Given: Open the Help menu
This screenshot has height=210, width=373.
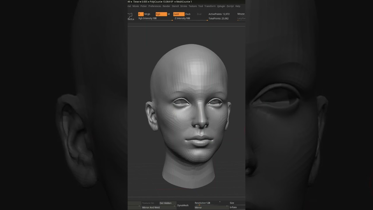Looking at the screenshot, I should pyautogui.click(x=238, y=6).
